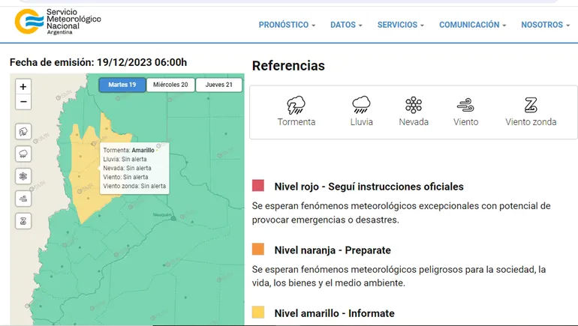Image resolution: width=578 pixels, height=326 pixels.
Task: Zoom in the map with plus button
Action: (23, 87)
